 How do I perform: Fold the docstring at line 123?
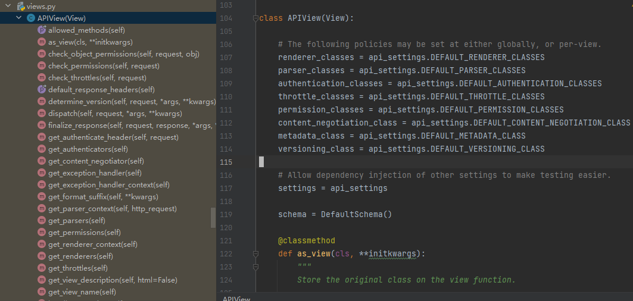255,266
